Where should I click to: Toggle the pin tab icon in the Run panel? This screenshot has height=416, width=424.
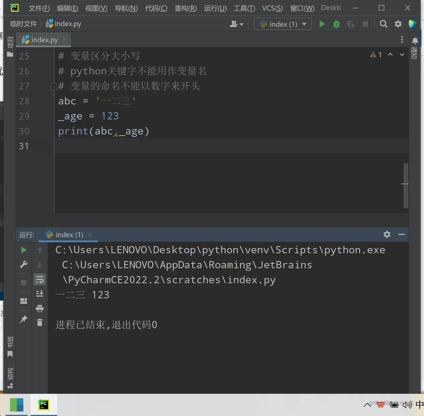coord(24,319)
